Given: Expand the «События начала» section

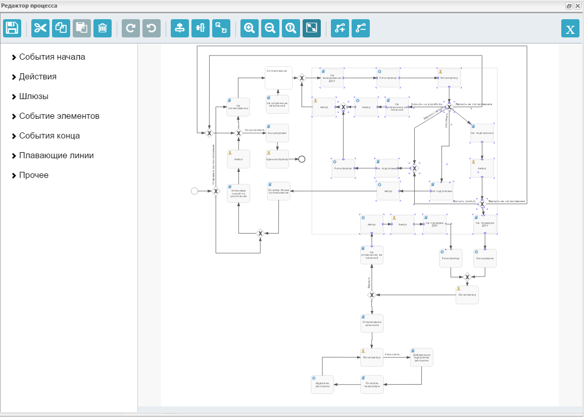Looking at the screenshot, I should click(52, 57).
